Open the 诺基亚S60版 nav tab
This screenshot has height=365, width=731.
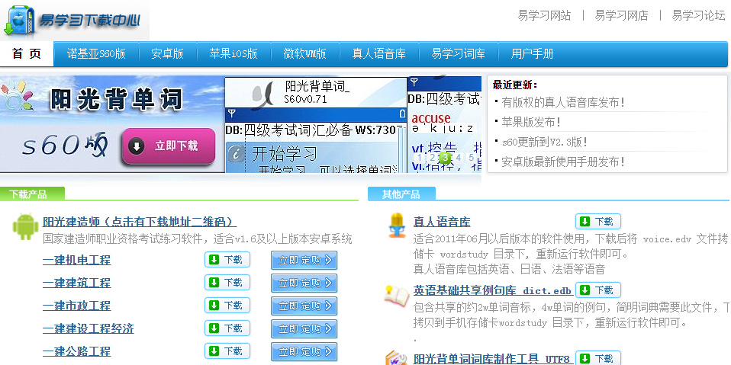95,54
